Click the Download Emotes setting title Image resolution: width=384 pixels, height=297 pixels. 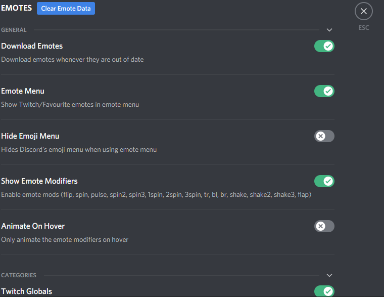32,46
